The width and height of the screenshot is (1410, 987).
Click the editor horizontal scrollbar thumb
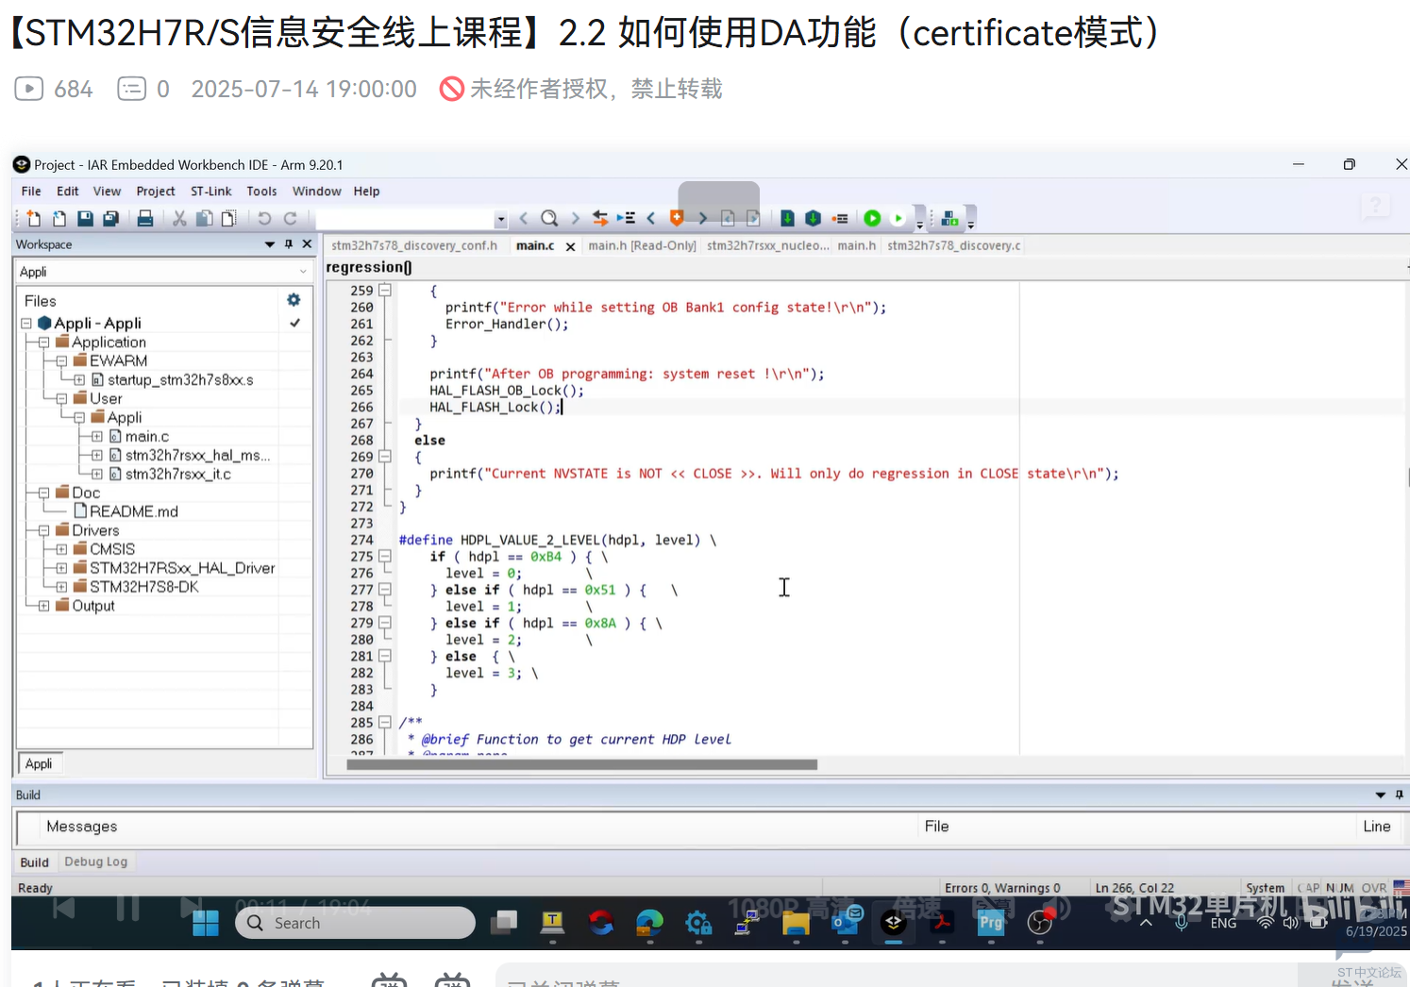581,765
